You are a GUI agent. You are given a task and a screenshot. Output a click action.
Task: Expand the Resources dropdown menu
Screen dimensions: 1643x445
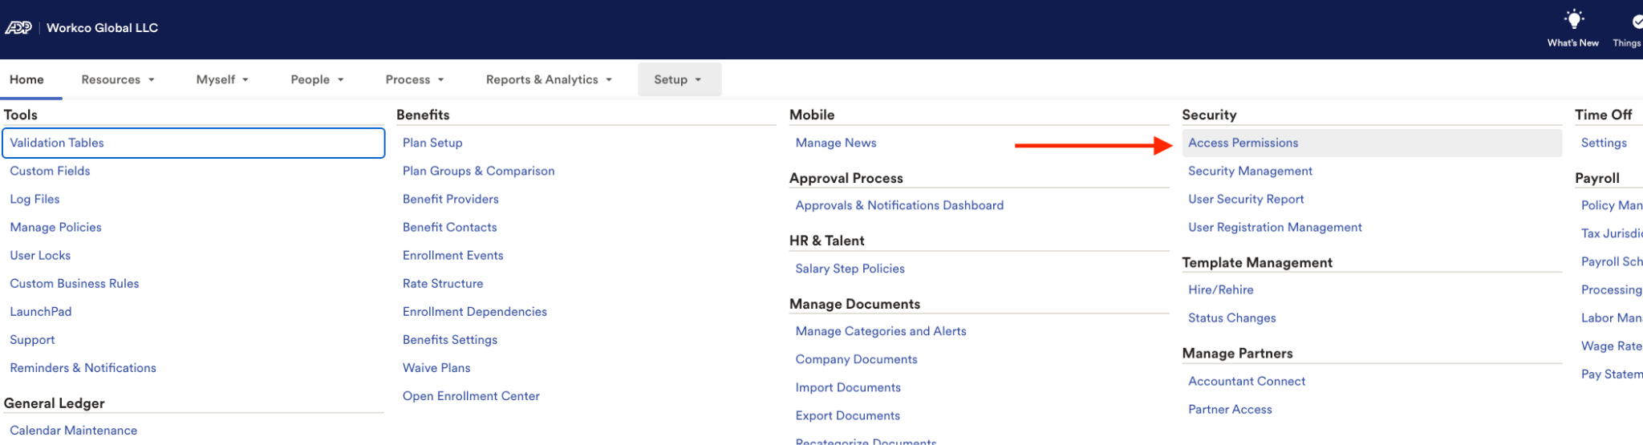[118, 79]
